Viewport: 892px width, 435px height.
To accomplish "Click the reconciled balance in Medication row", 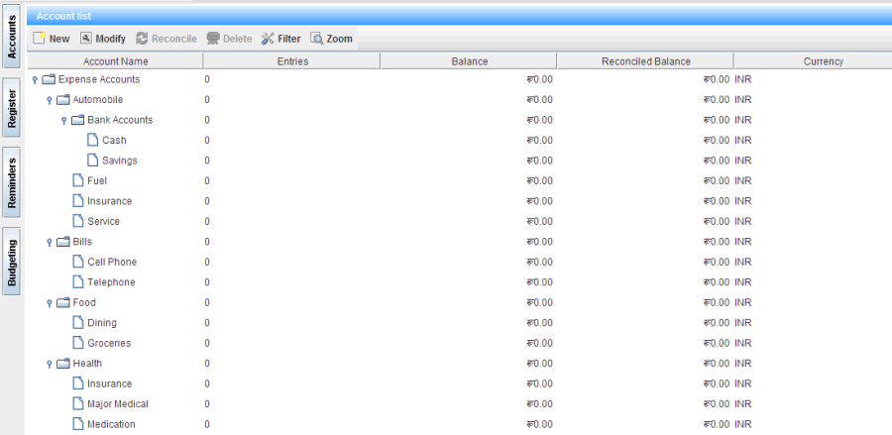I will [x=717, y=424].
